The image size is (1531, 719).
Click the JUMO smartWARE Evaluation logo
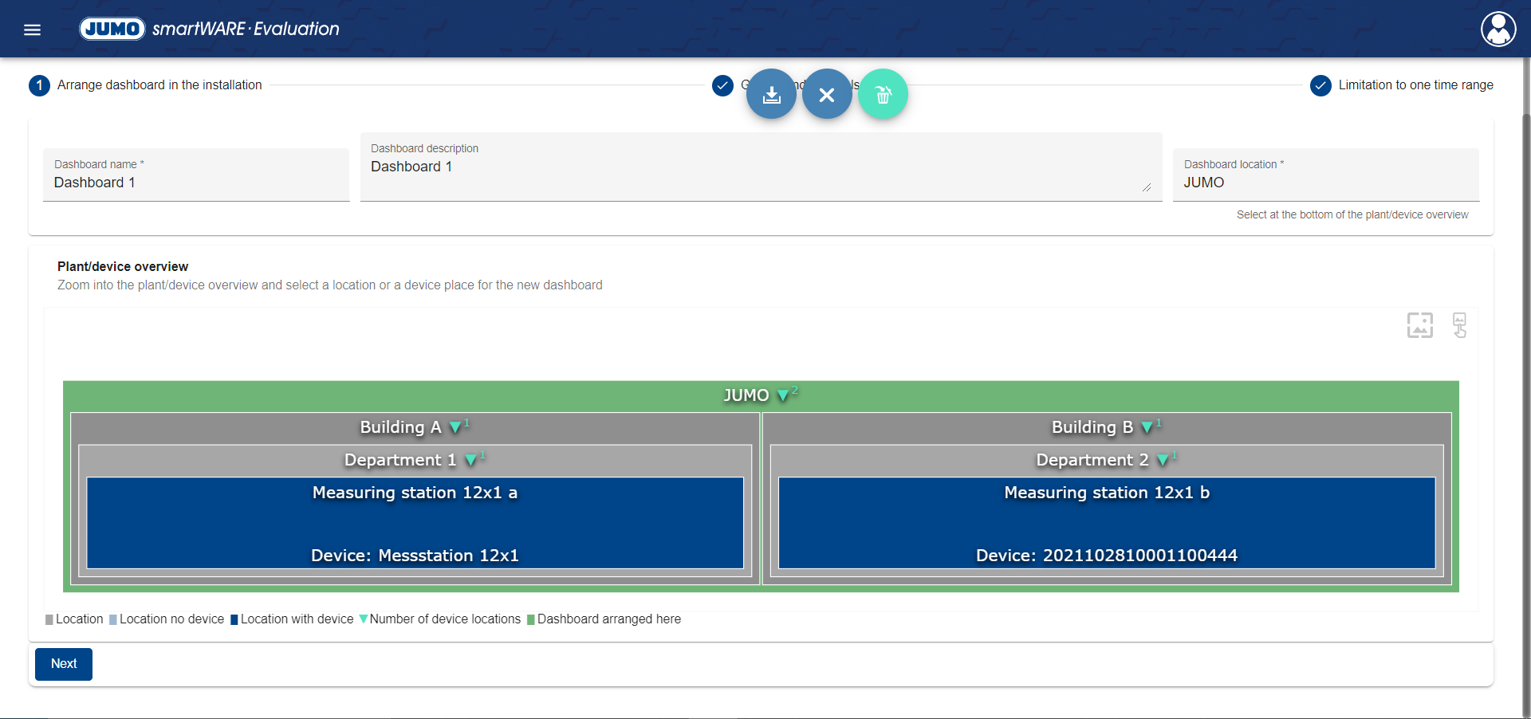click(x=210, y=29)
